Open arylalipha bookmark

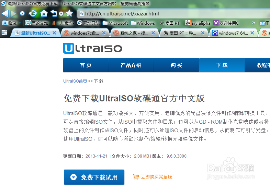(198, 23)
